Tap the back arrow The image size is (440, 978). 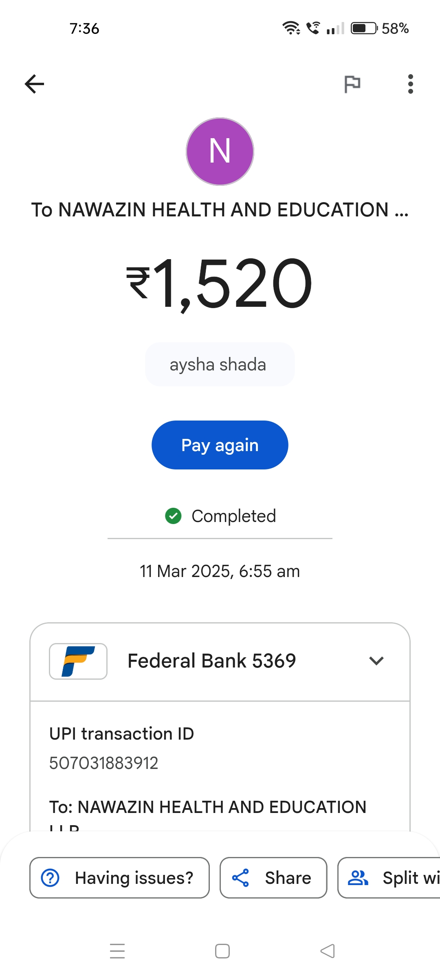point(35,84)
